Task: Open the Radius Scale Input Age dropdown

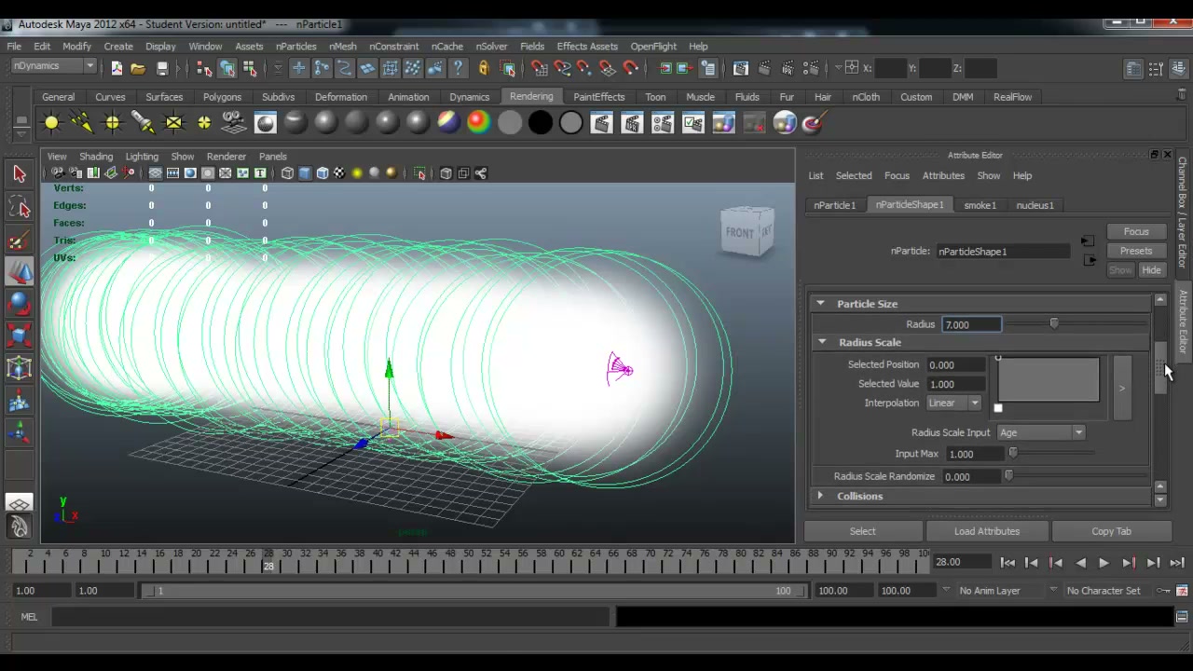Action: point(1041,432)
